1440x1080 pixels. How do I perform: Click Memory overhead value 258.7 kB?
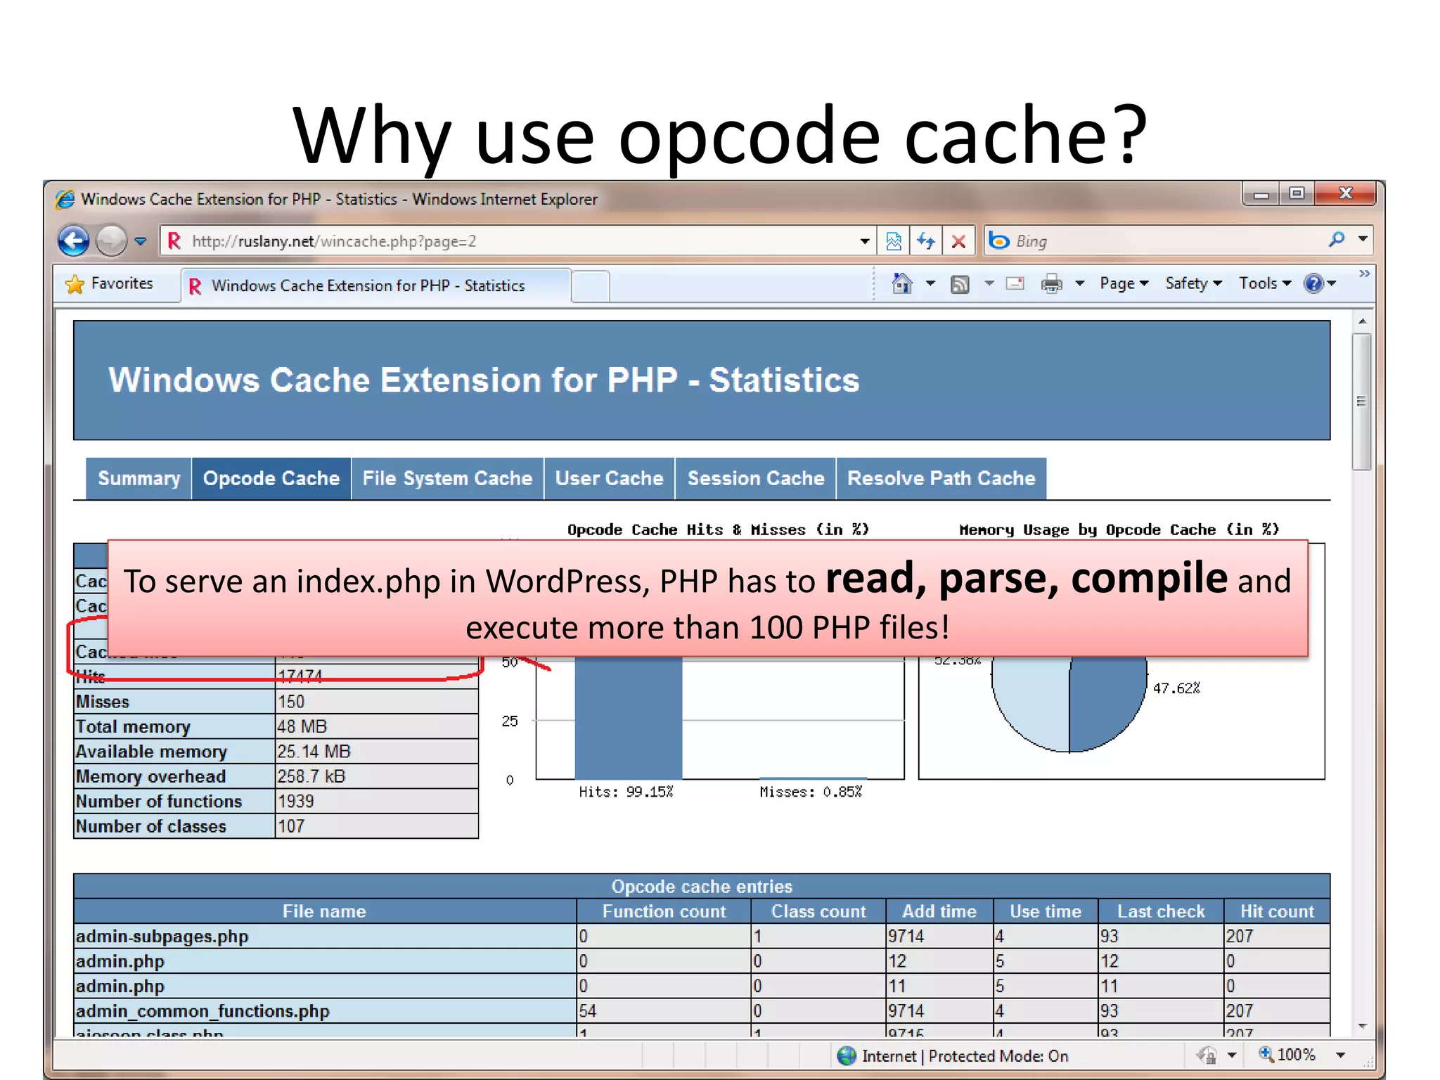point(311,776)
